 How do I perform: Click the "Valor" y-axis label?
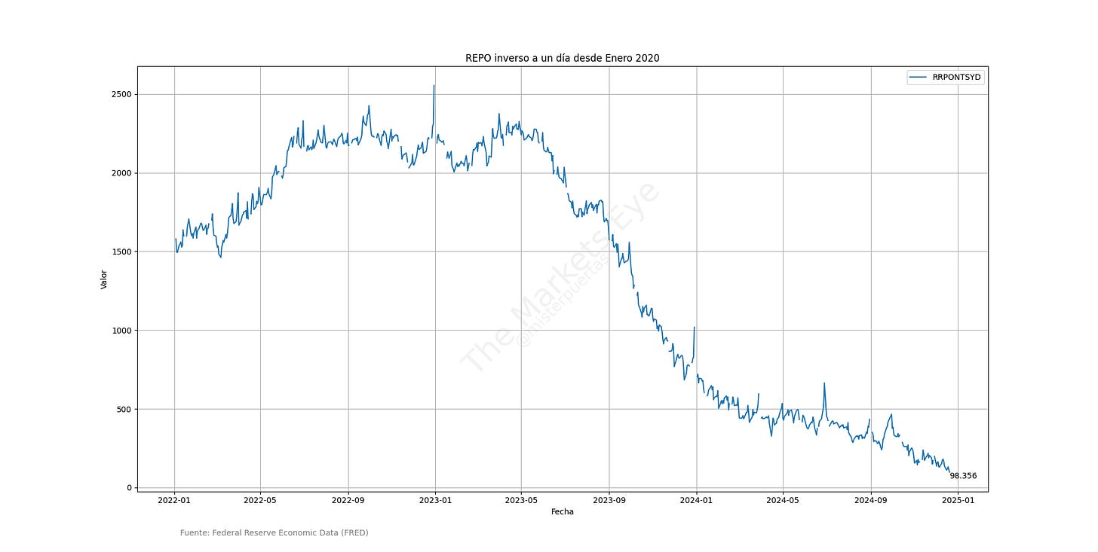[104, 279]
